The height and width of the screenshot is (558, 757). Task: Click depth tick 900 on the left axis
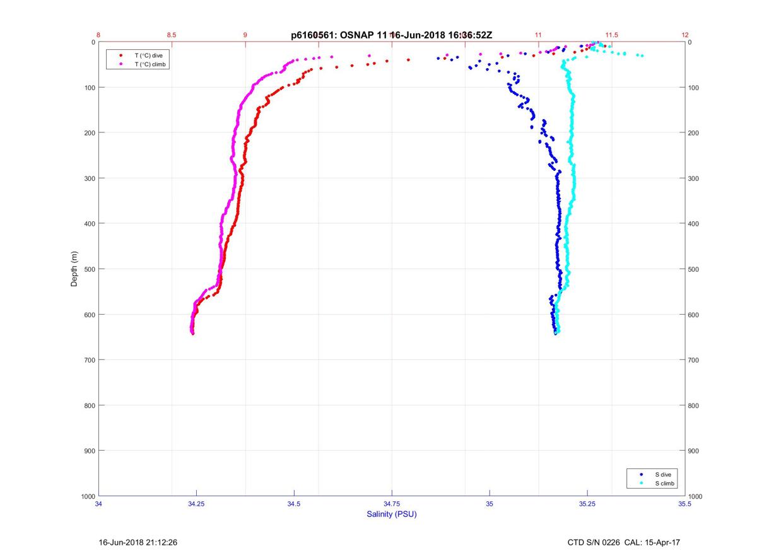tap(89, 451)
